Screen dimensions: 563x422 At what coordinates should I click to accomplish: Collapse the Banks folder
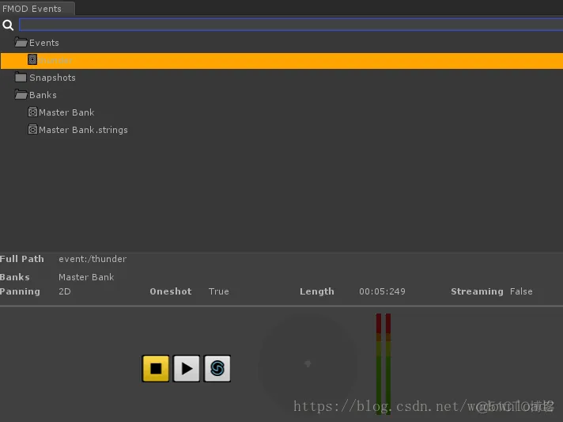21,94
